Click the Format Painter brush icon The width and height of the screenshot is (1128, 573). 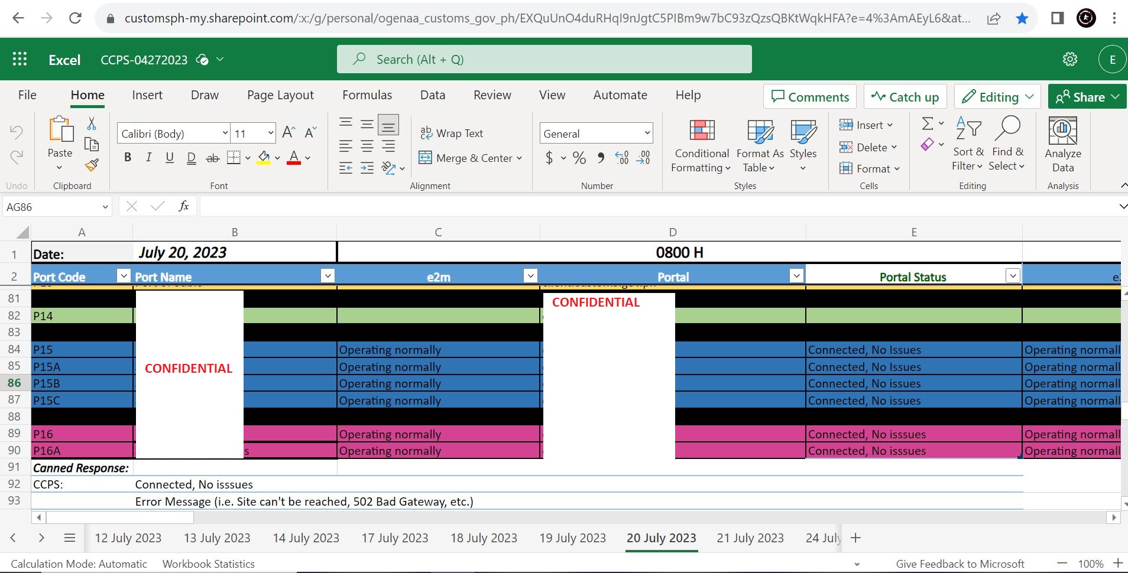coord(92,165)
